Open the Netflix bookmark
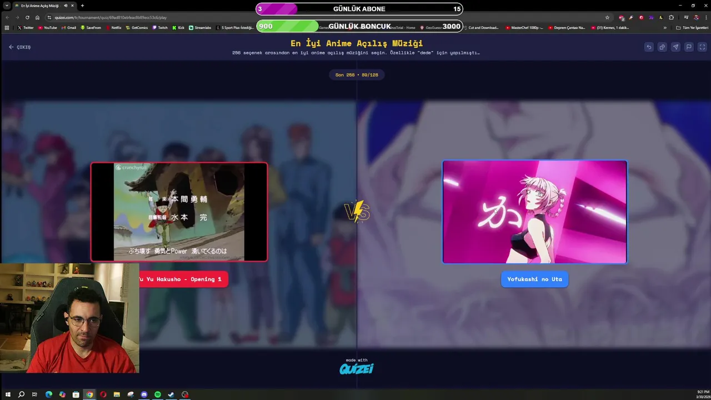The width and height of the screenshot is (711, 400). [113, 27]
